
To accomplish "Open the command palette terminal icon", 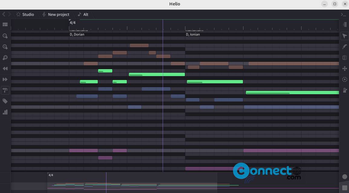I will 343,14.
